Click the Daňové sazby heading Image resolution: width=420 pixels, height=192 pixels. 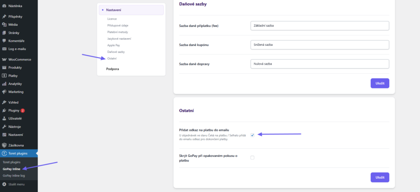click(193, 4)
